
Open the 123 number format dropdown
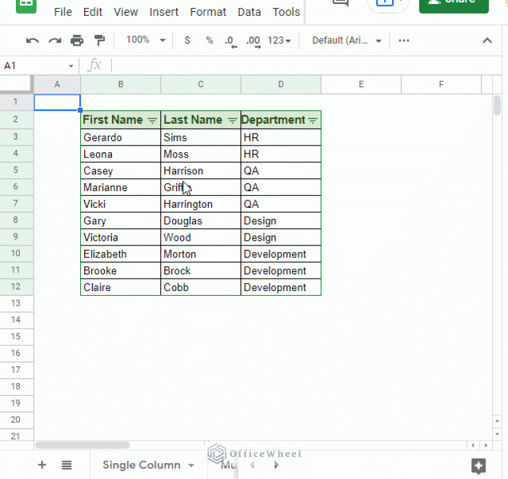pos(279,40)
